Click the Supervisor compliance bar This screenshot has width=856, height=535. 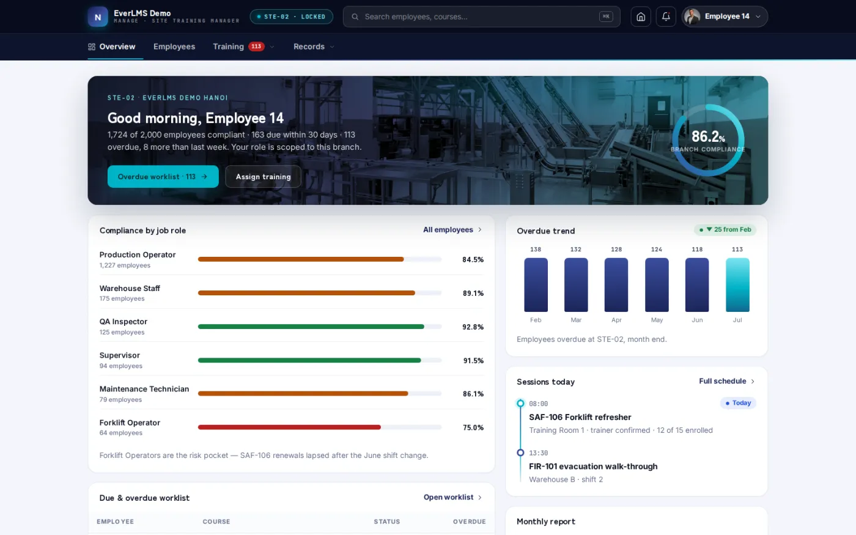(x=320, y=360)
